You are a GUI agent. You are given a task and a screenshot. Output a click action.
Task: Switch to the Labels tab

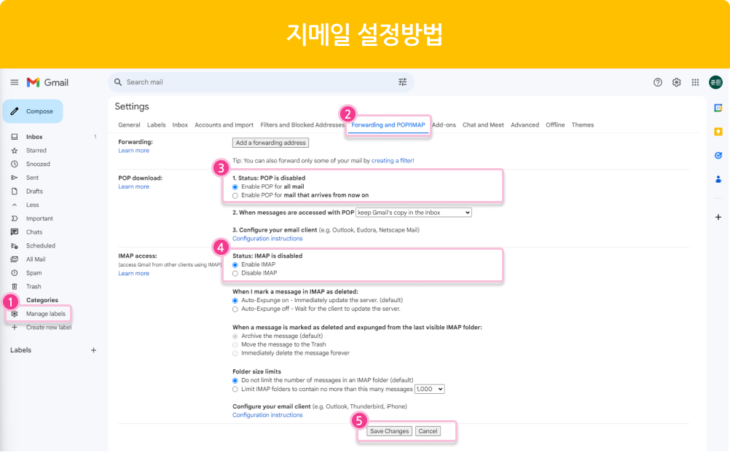tap(157, 125)
